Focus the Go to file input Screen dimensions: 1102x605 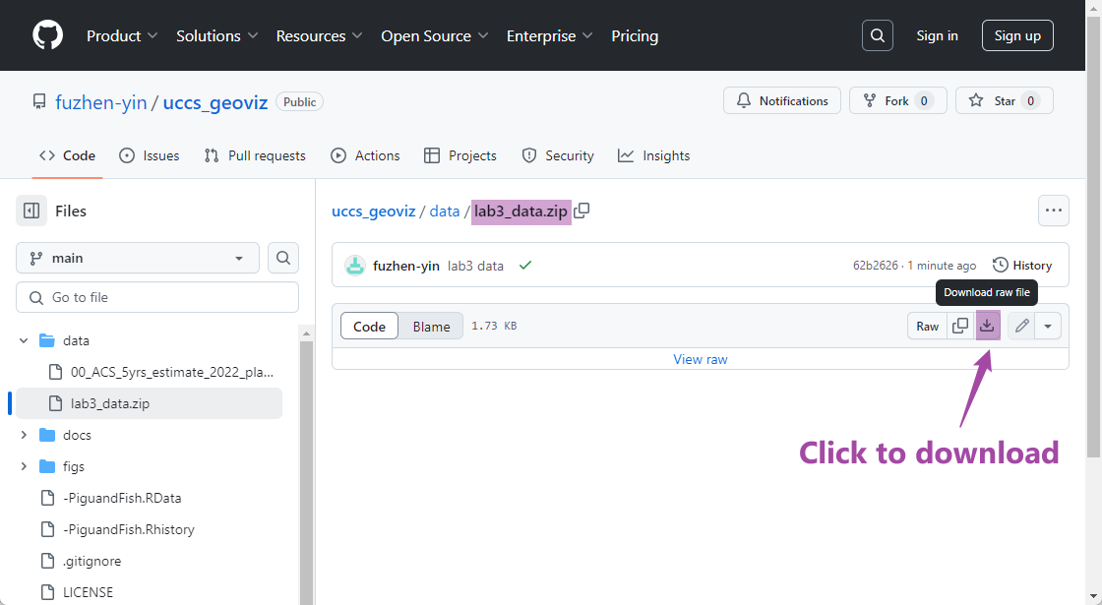(x=157, y=297)
